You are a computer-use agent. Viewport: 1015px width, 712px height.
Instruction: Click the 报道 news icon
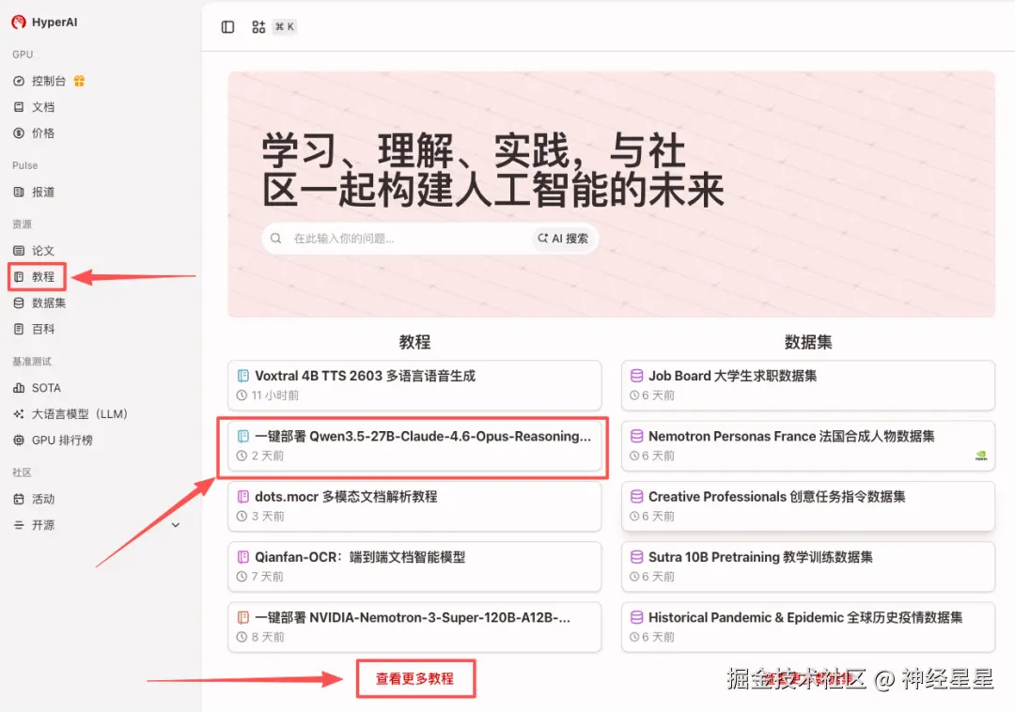coord(19,192)
